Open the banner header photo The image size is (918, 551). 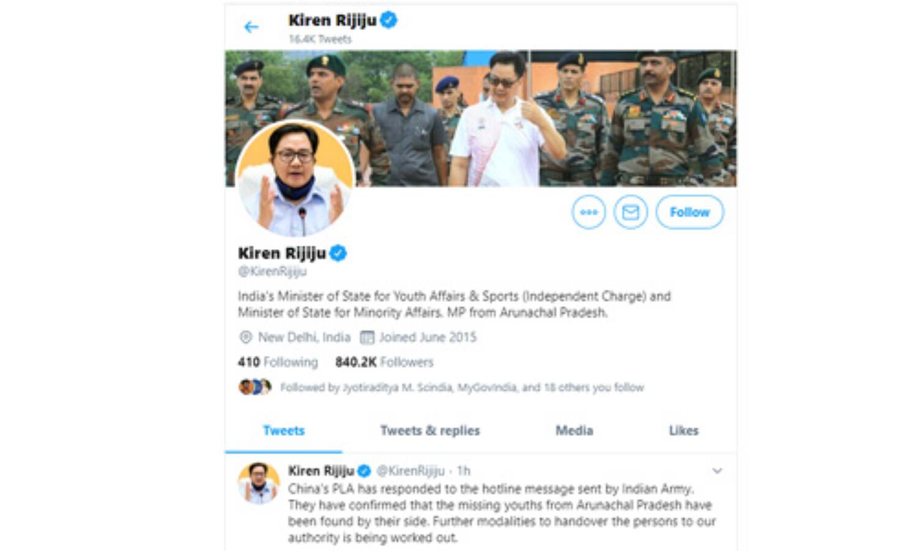tap(481, 118)
